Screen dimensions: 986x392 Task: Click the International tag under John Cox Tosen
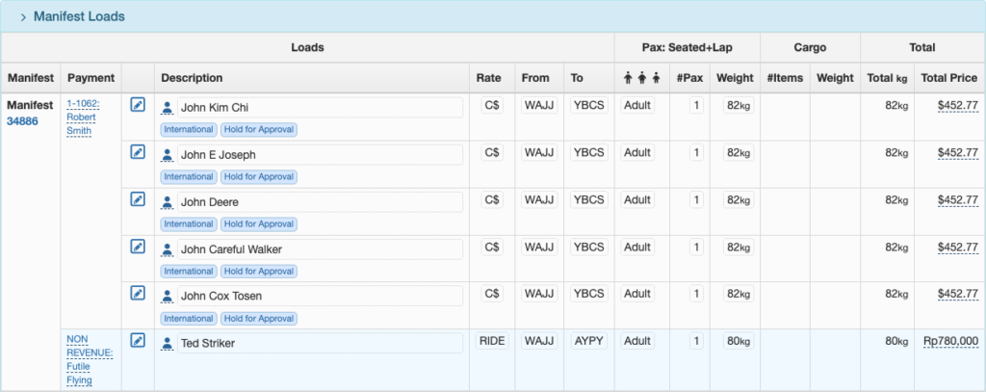point(188,318)
